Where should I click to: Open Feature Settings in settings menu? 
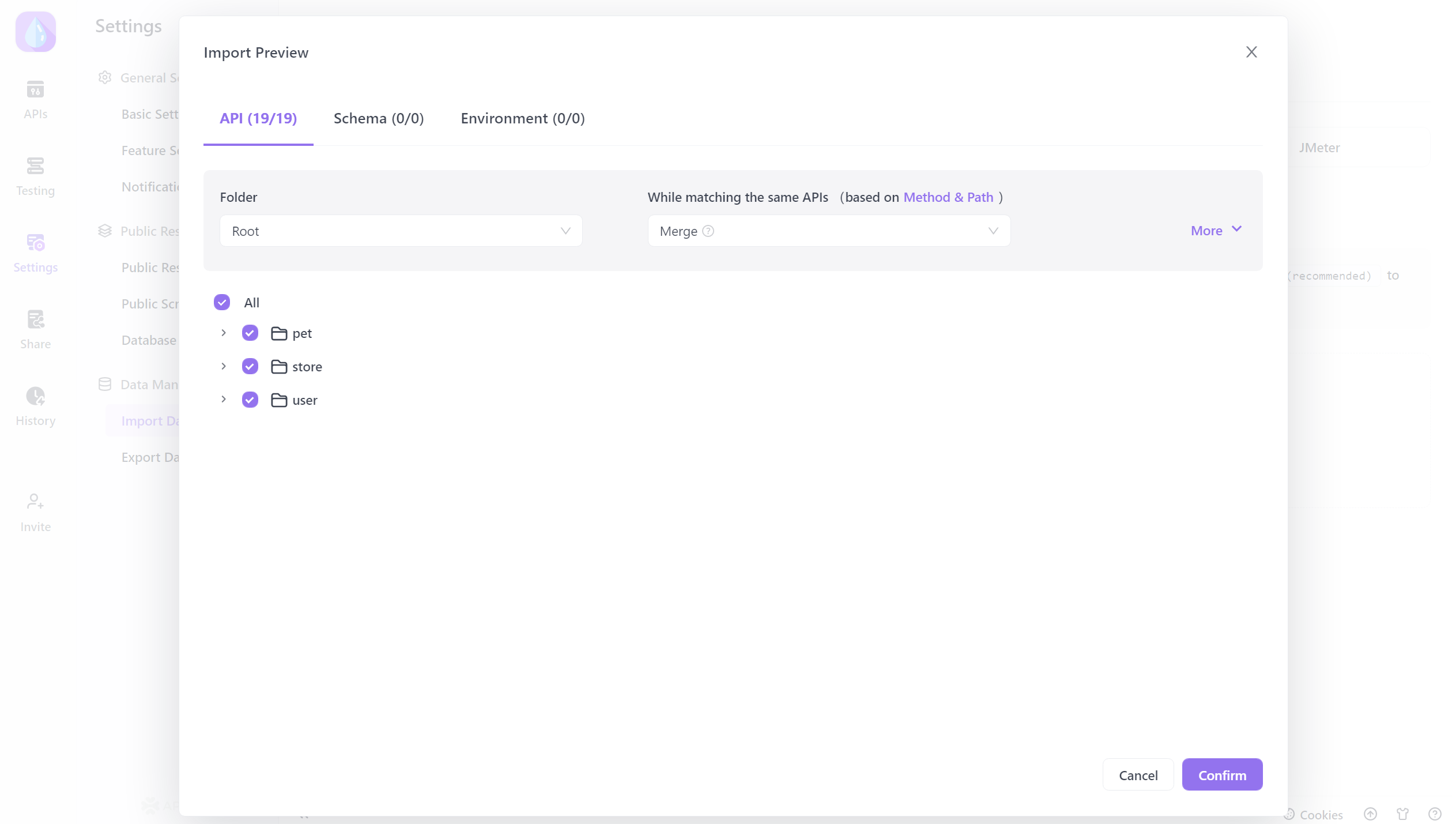(x=150, y=150)
